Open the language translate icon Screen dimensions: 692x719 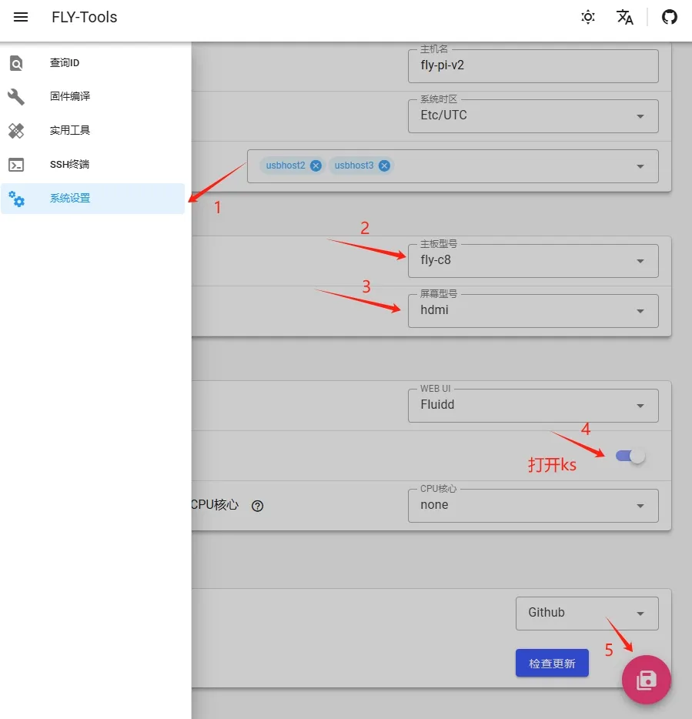(x=625, y=17)
